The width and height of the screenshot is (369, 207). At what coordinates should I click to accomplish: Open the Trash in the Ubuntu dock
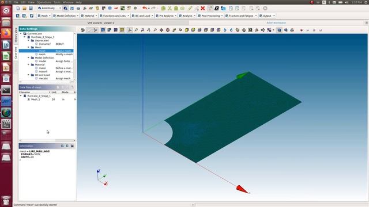6,201
